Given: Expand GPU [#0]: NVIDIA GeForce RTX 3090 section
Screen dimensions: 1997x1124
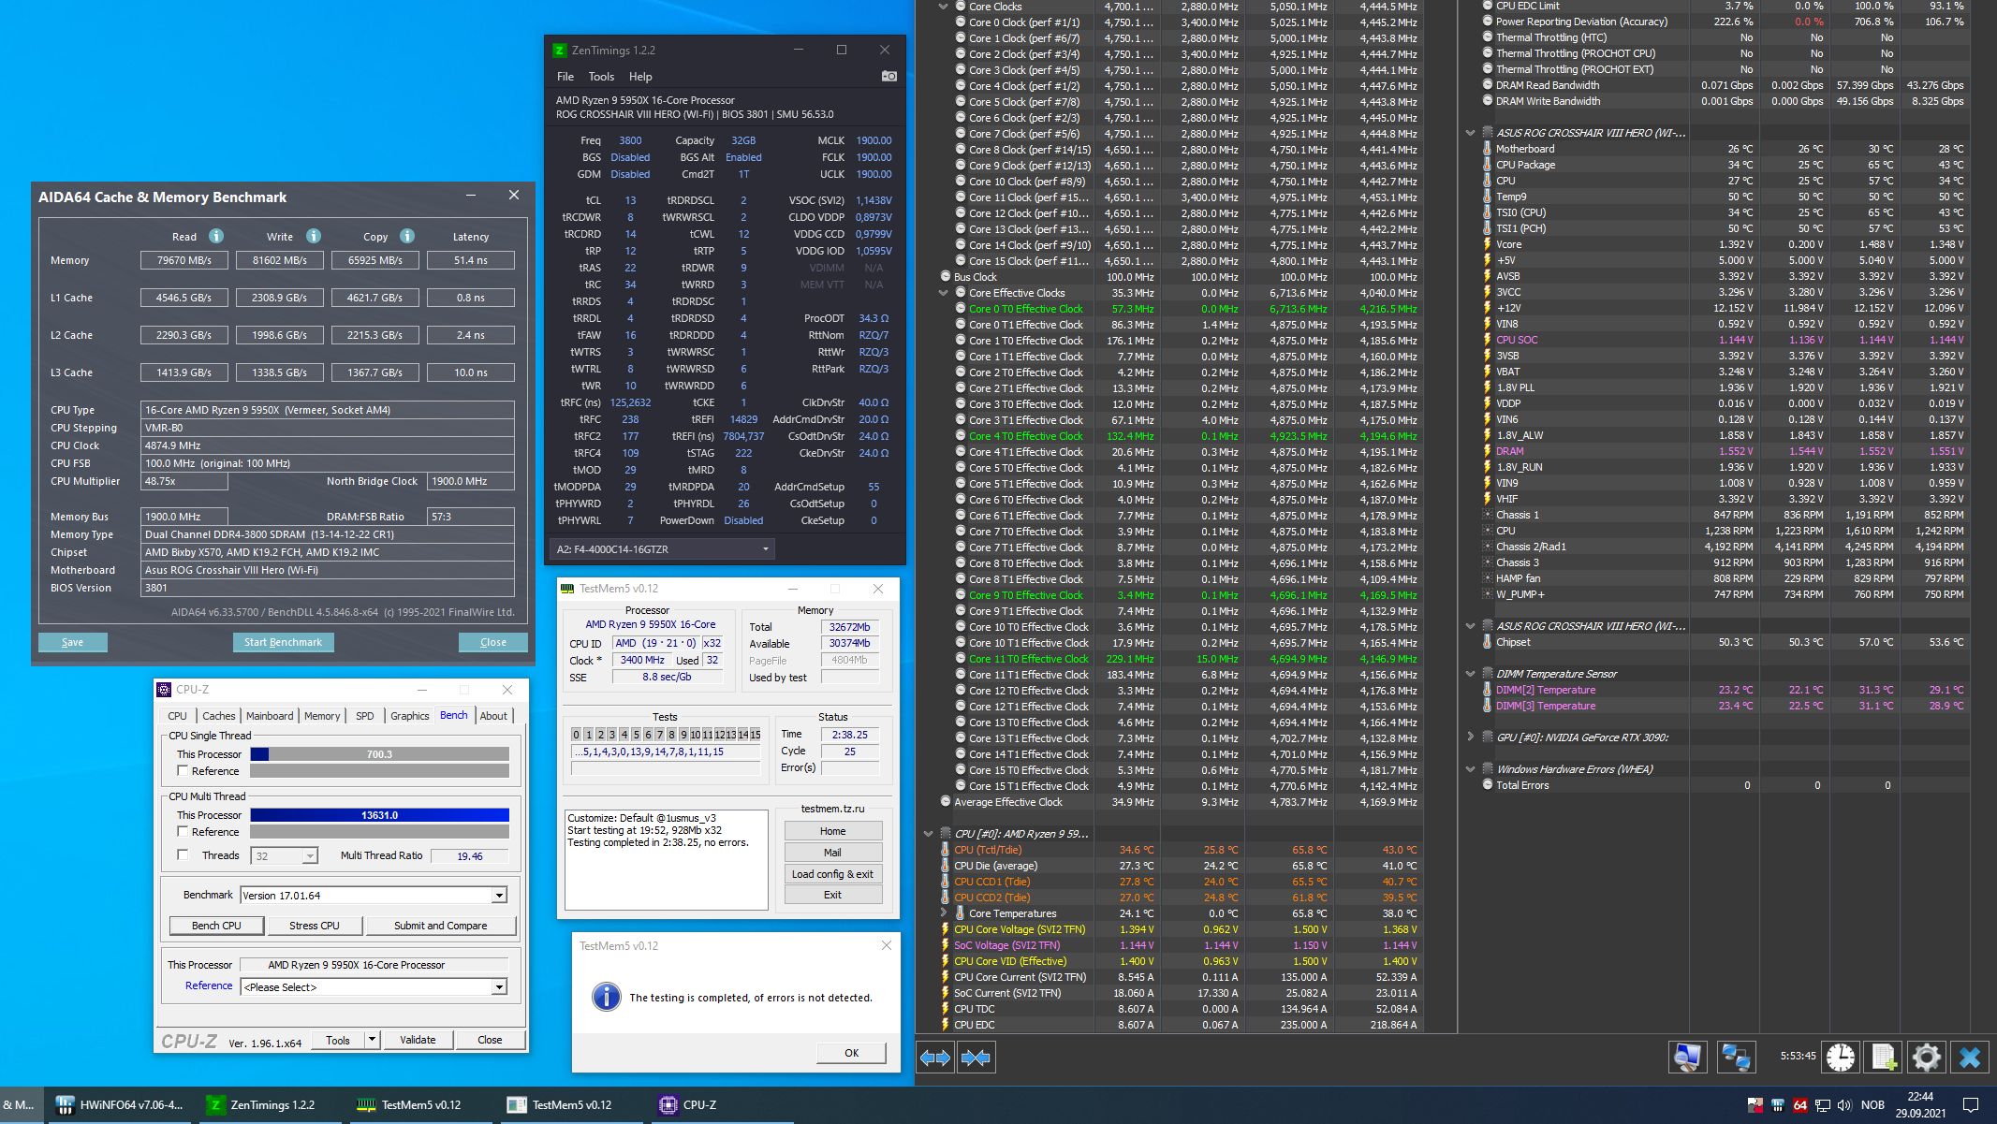Looking at the screenshot, I should (1470, 737).
